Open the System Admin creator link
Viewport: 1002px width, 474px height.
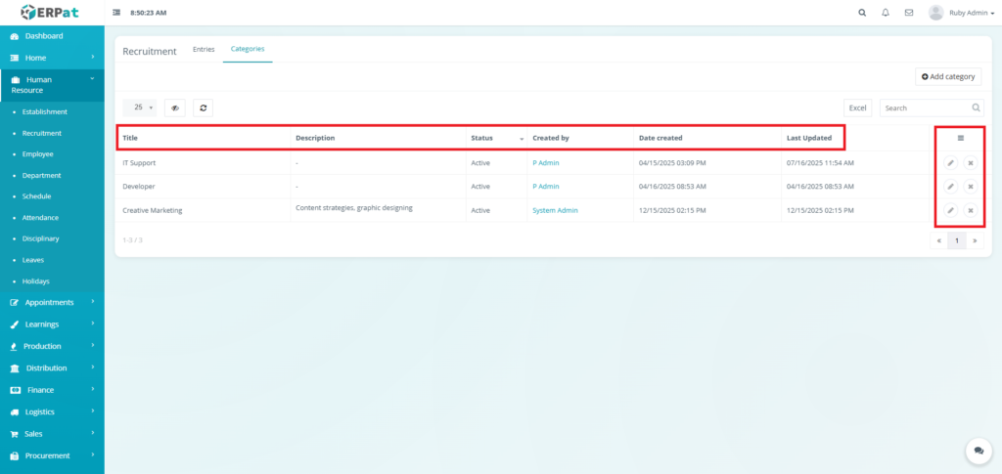coord(555,210)
